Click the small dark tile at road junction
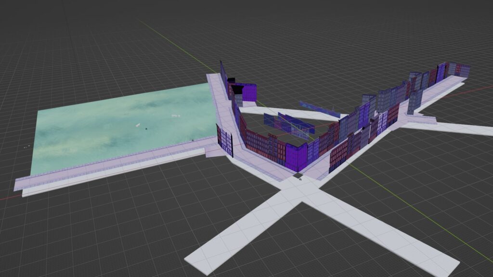The image size is (493, 277). (x=298, y=176)
